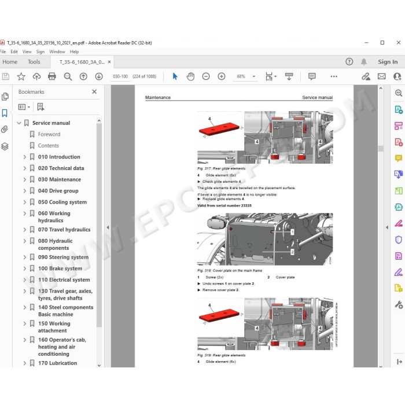Click the 68% zoom level field
The height and width of the screenshot is (405, 405).
pos(241,76)
